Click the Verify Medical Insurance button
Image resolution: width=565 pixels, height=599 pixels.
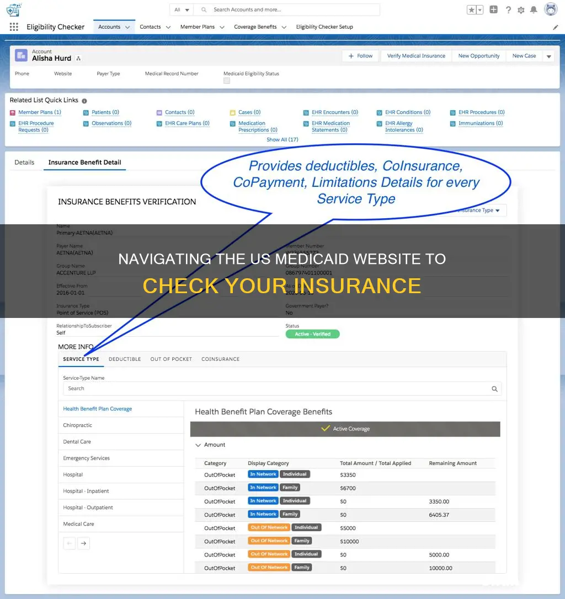click(x=416, y=56)
